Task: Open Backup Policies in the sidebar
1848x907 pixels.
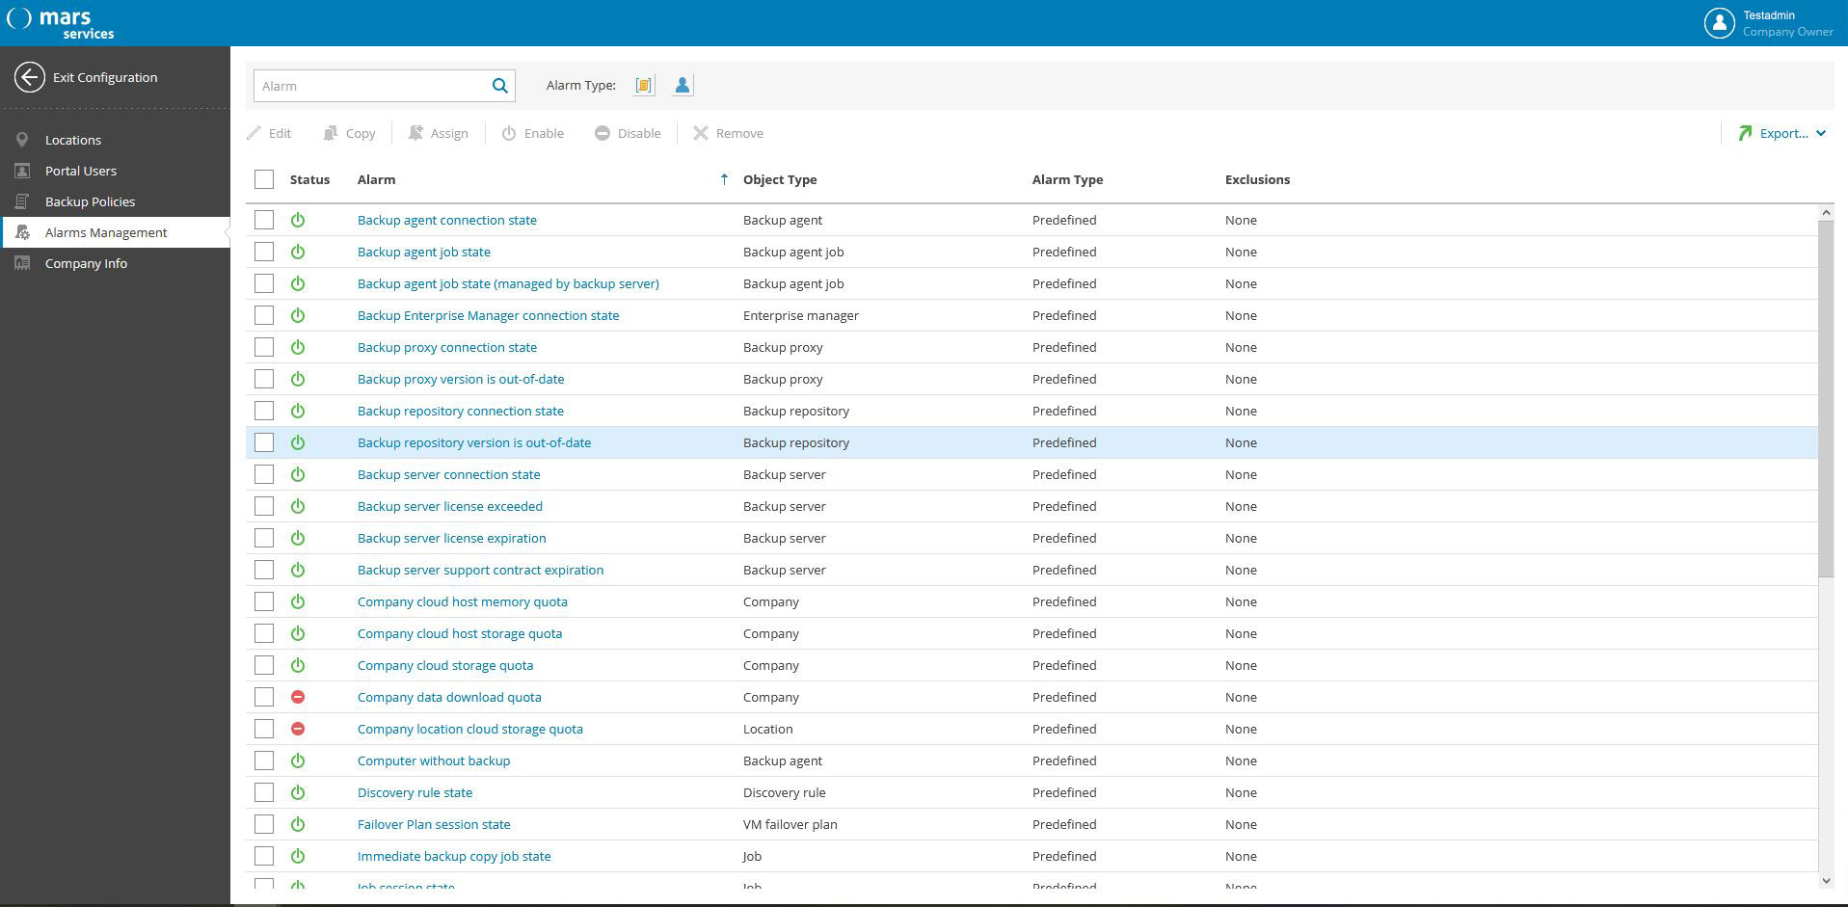Action: click(x=90, y=201)
